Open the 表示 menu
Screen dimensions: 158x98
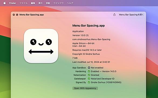point(40,3)
